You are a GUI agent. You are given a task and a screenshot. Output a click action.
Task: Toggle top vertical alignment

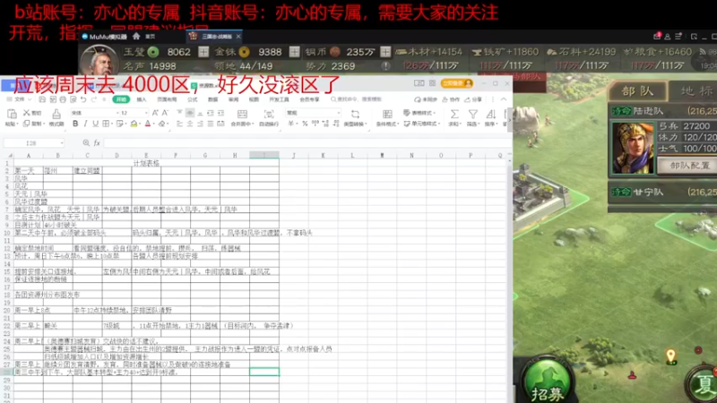click(179, 113)
